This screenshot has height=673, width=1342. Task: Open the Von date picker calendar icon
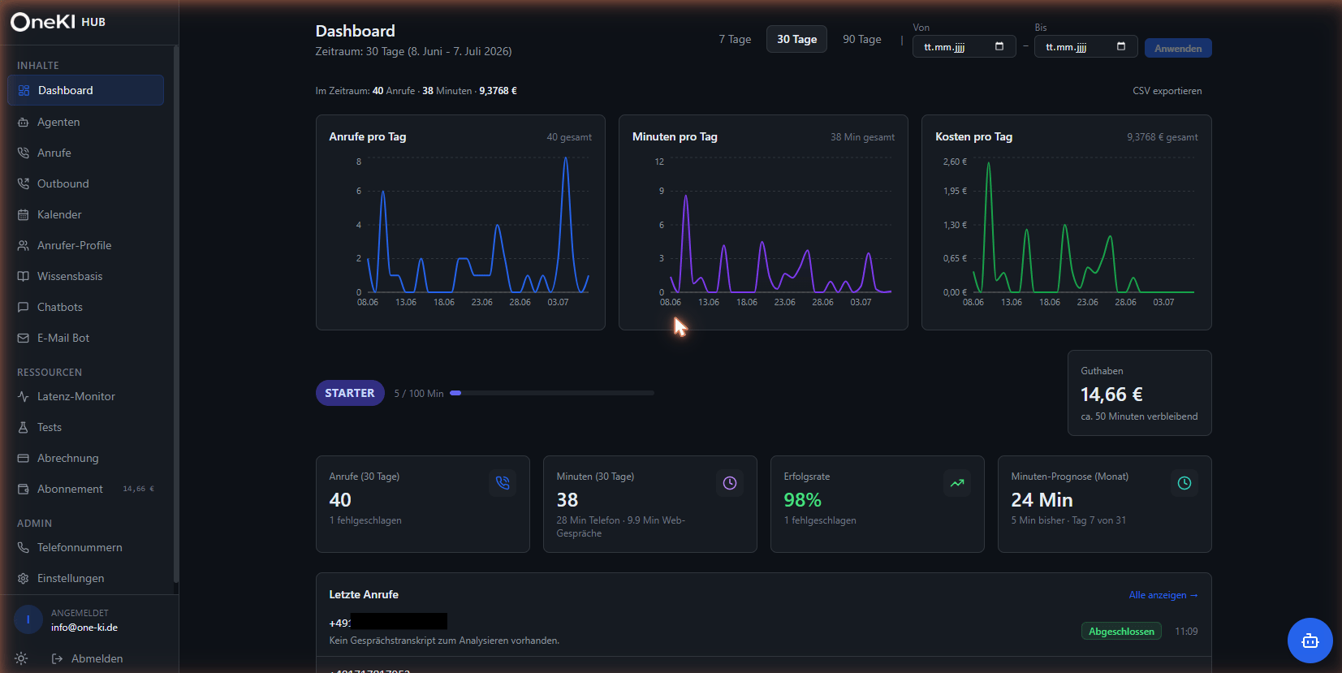pyautogui.click(x=999, y=46)
